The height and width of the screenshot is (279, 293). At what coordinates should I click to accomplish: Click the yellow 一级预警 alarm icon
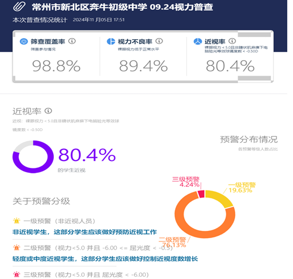pos(16,221)
